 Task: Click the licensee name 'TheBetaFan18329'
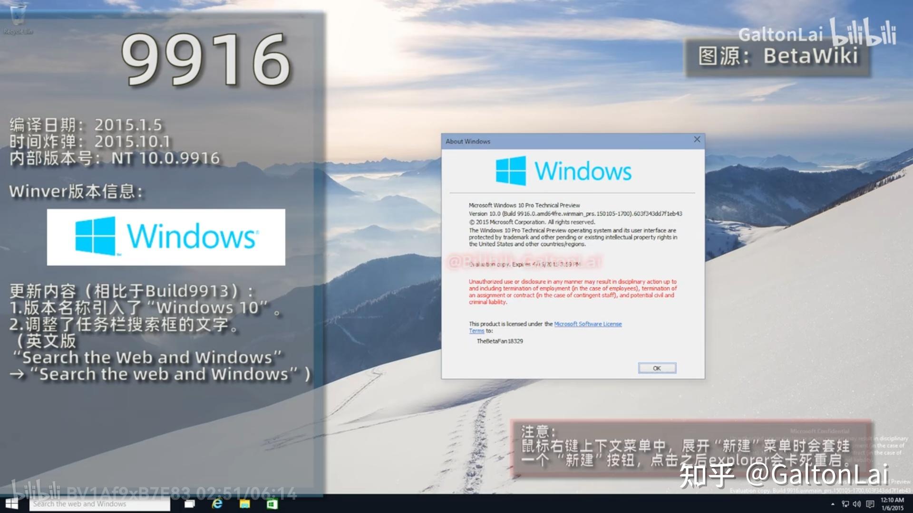pos(500,341)
